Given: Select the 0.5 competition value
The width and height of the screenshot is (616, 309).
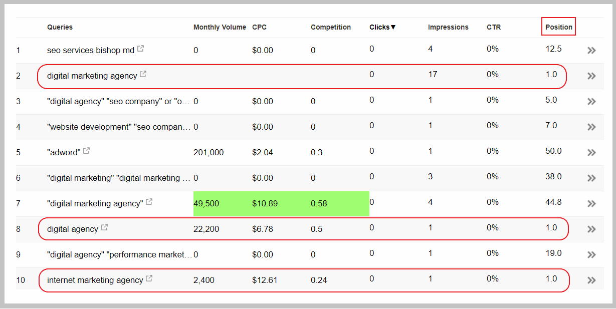Looking at the screenshot, I should pyautogui.click(x=317, y=229).
